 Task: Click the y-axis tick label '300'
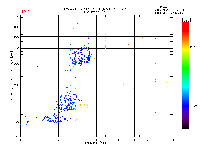point(17,64)
